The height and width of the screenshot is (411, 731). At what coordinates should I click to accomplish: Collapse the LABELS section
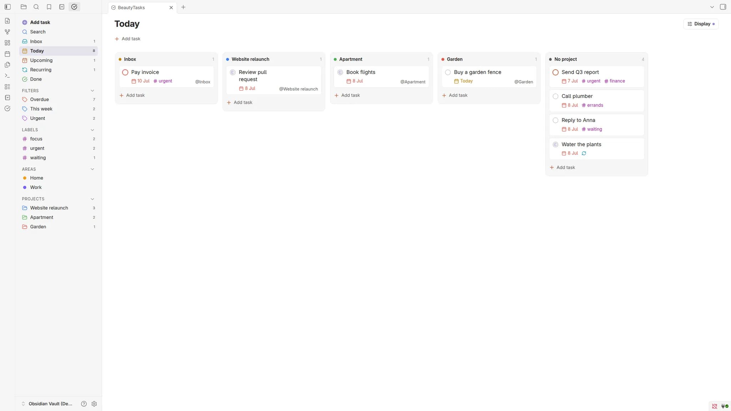point(92,130)
